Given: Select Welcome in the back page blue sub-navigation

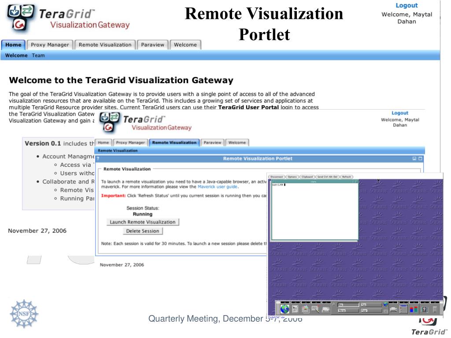Looking at the screenshot, I should pos(16,55).
